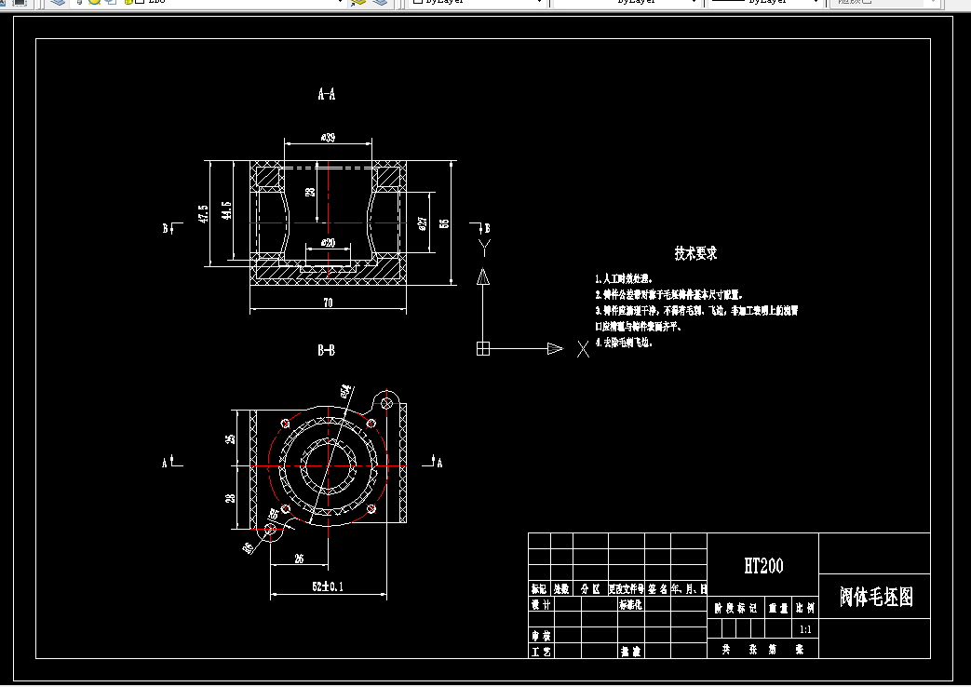The width and height of the screenshot is (971, 687).
Task: Click the 审核 row label
Action: 541,636
